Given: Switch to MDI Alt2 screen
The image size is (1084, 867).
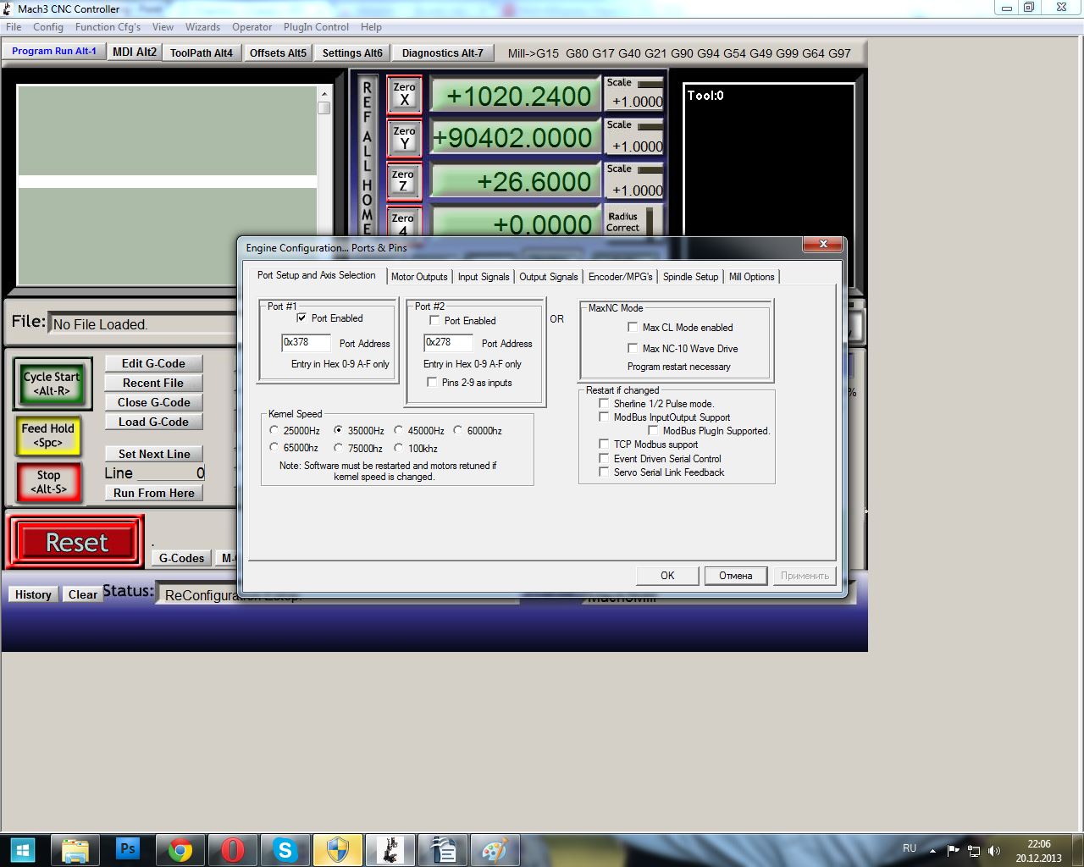Looking at the screenshot, I should pyautogui.click(x=135, y=52).
